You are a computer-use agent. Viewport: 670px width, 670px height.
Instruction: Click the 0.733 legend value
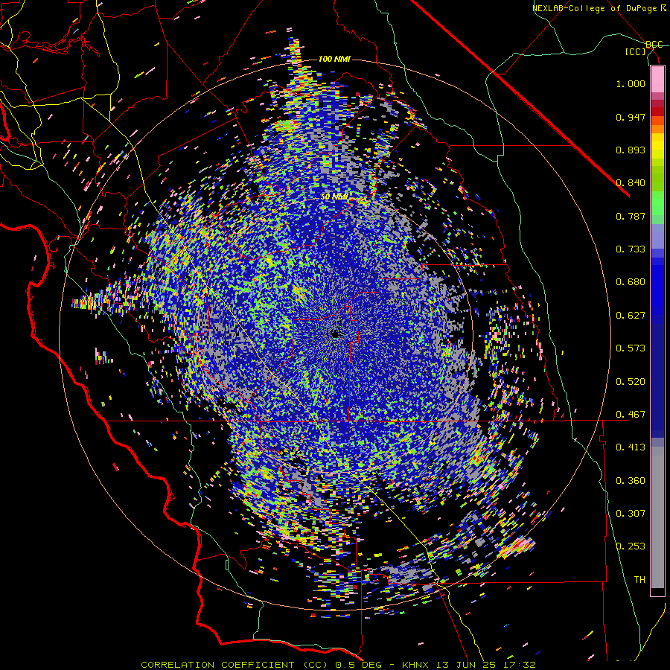click(631, 249)
